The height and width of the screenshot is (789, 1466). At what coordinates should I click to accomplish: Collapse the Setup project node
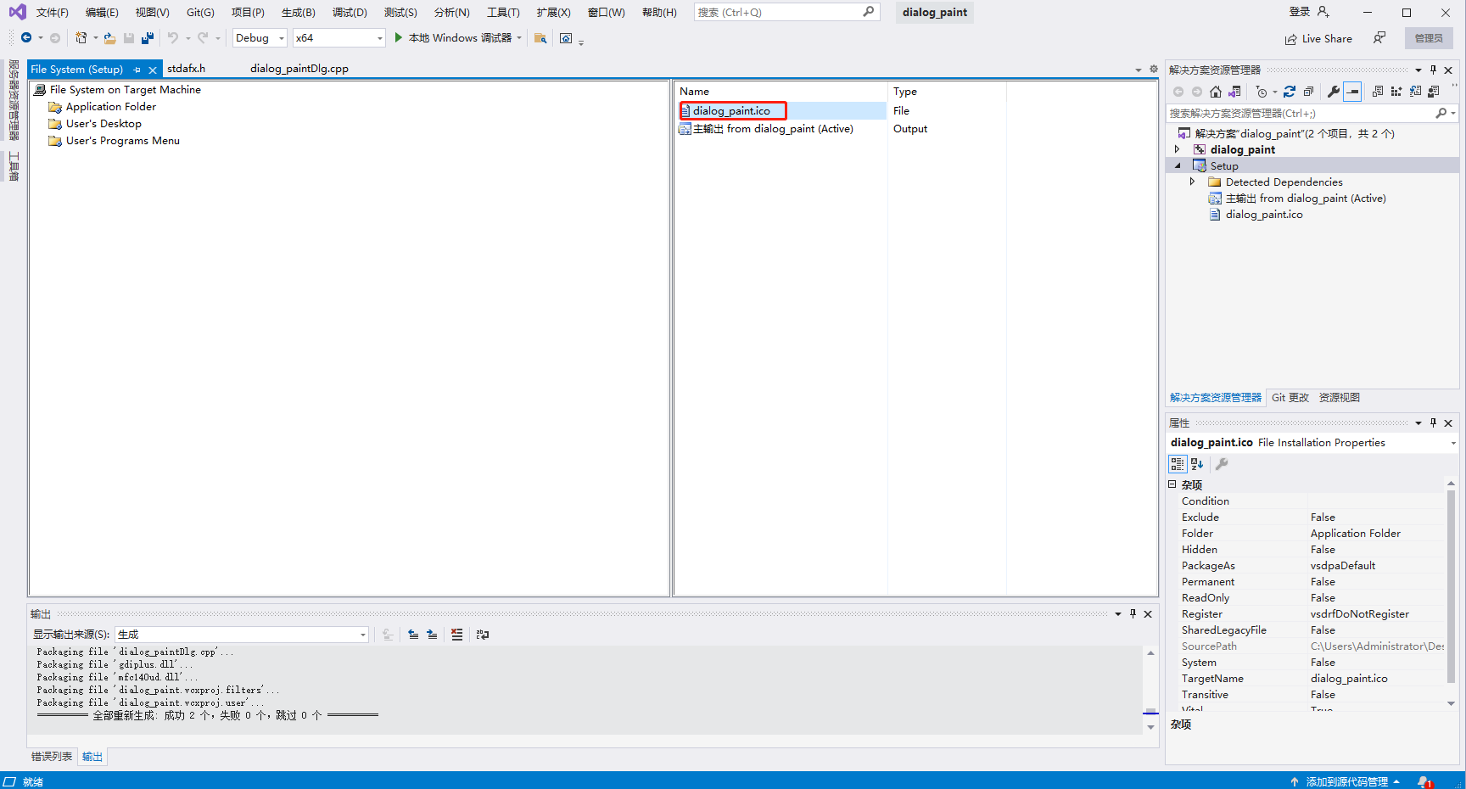(x=1178, y=165)
